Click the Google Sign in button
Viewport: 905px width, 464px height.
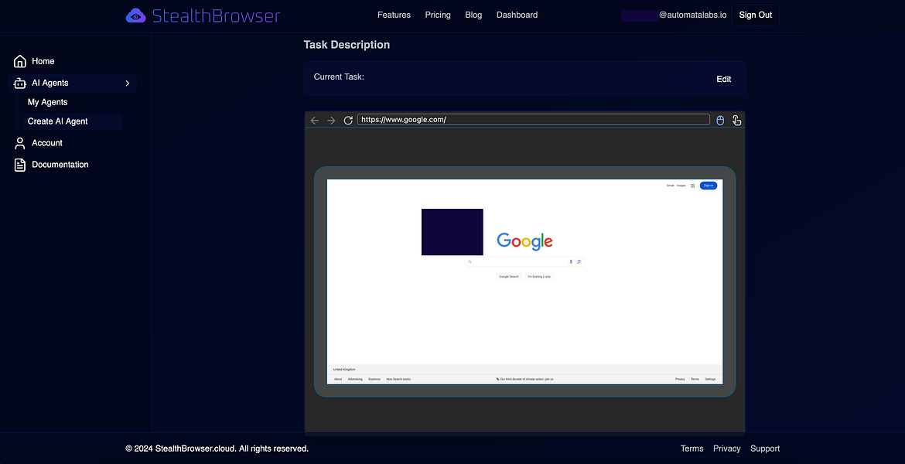click(708, 186)
